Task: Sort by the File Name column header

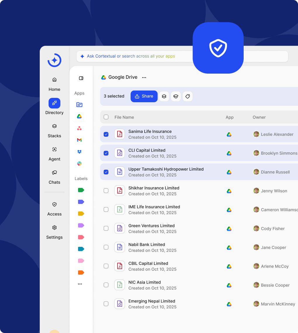Action: (x=124, y=117)
